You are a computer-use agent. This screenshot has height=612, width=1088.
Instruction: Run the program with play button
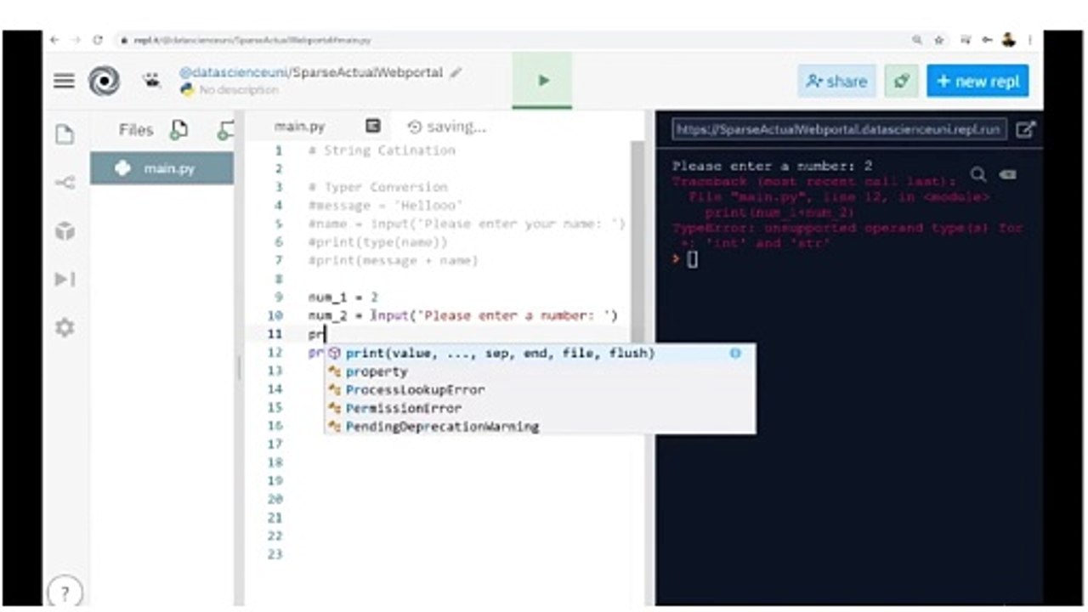coord(542,81)
